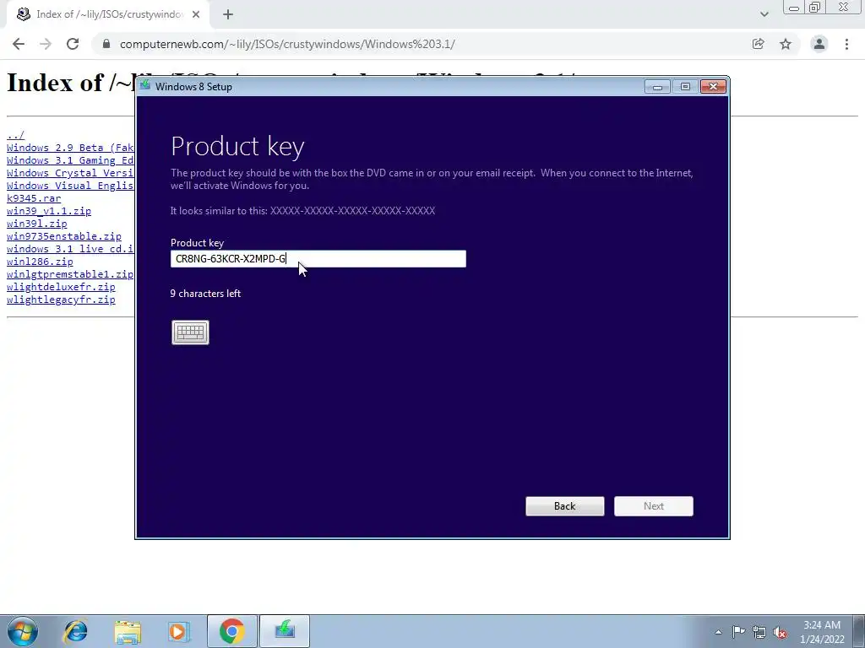Close the Windows 8 Setup window
Image resolution: width=865 pixels, height=648 pixels.
click(713, 87)
